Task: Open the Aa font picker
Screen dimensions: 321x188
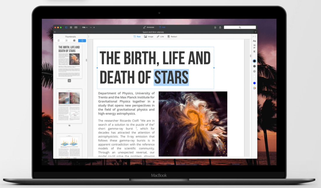Action: pos(254,41)
